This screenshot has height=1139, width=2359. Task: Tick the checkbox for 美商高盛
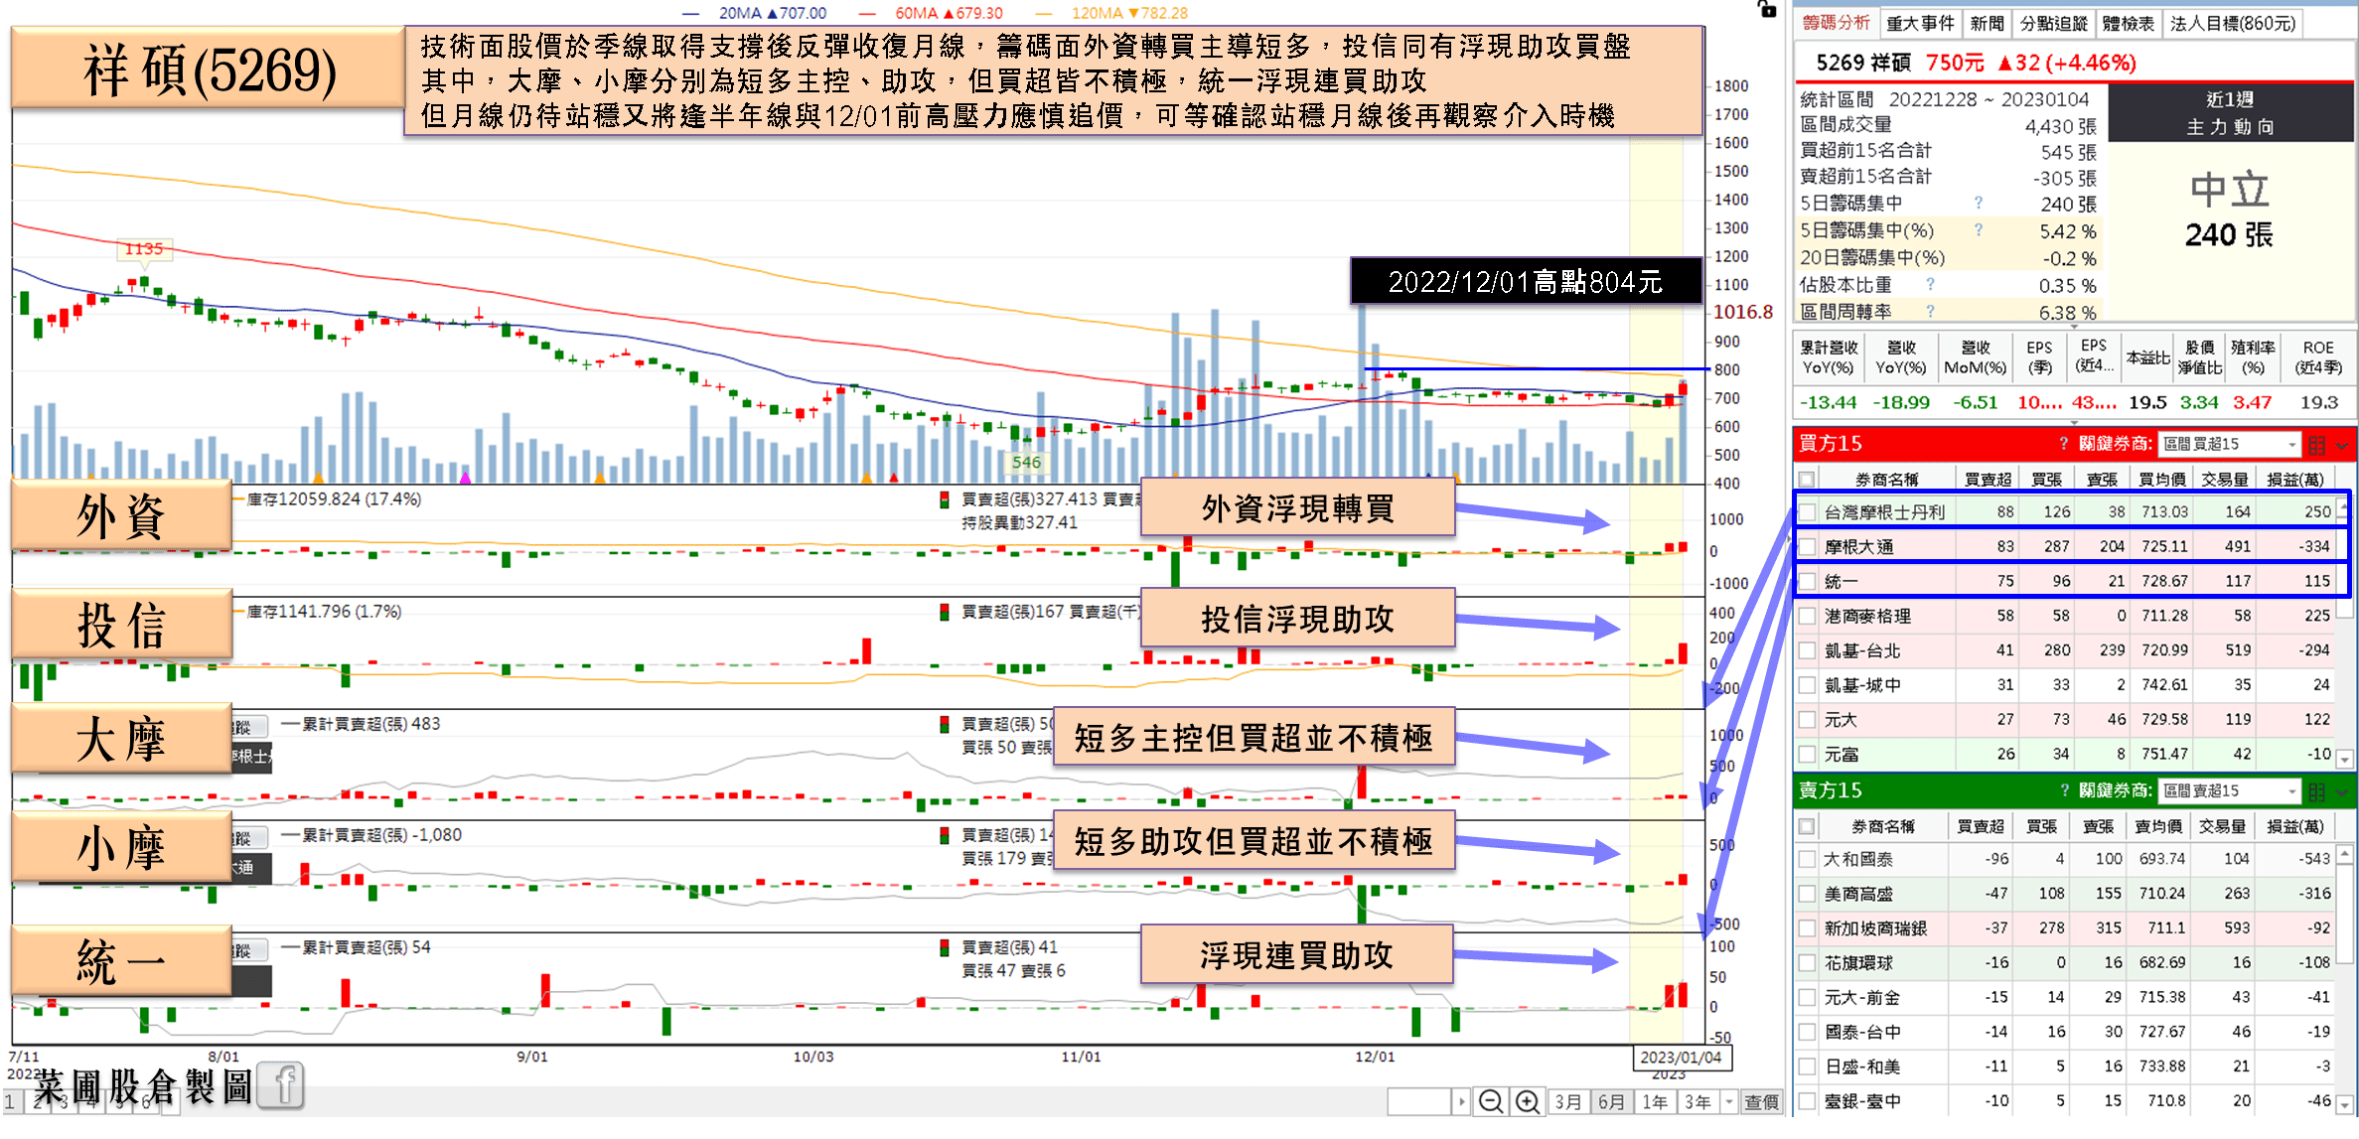pyautogui.click(x=1808, y=894)
